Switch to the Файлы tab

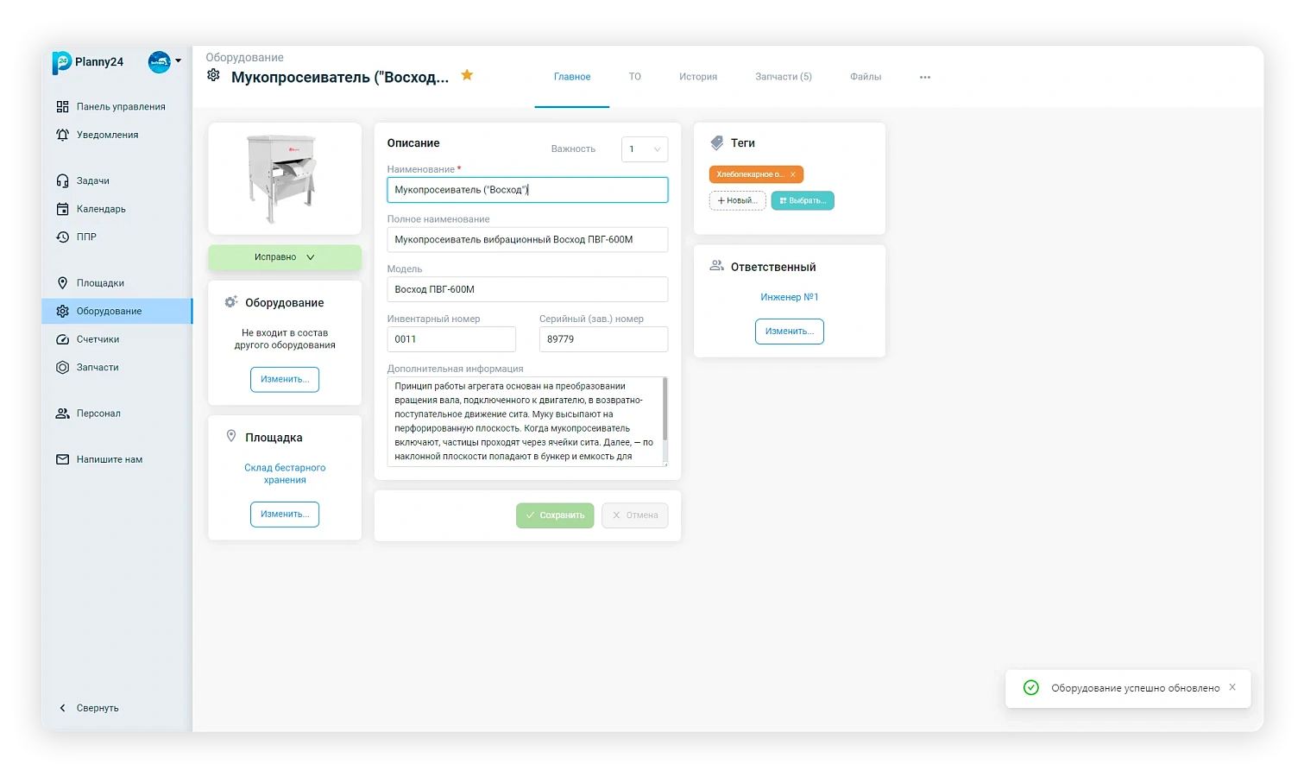(x=866, y=77)
